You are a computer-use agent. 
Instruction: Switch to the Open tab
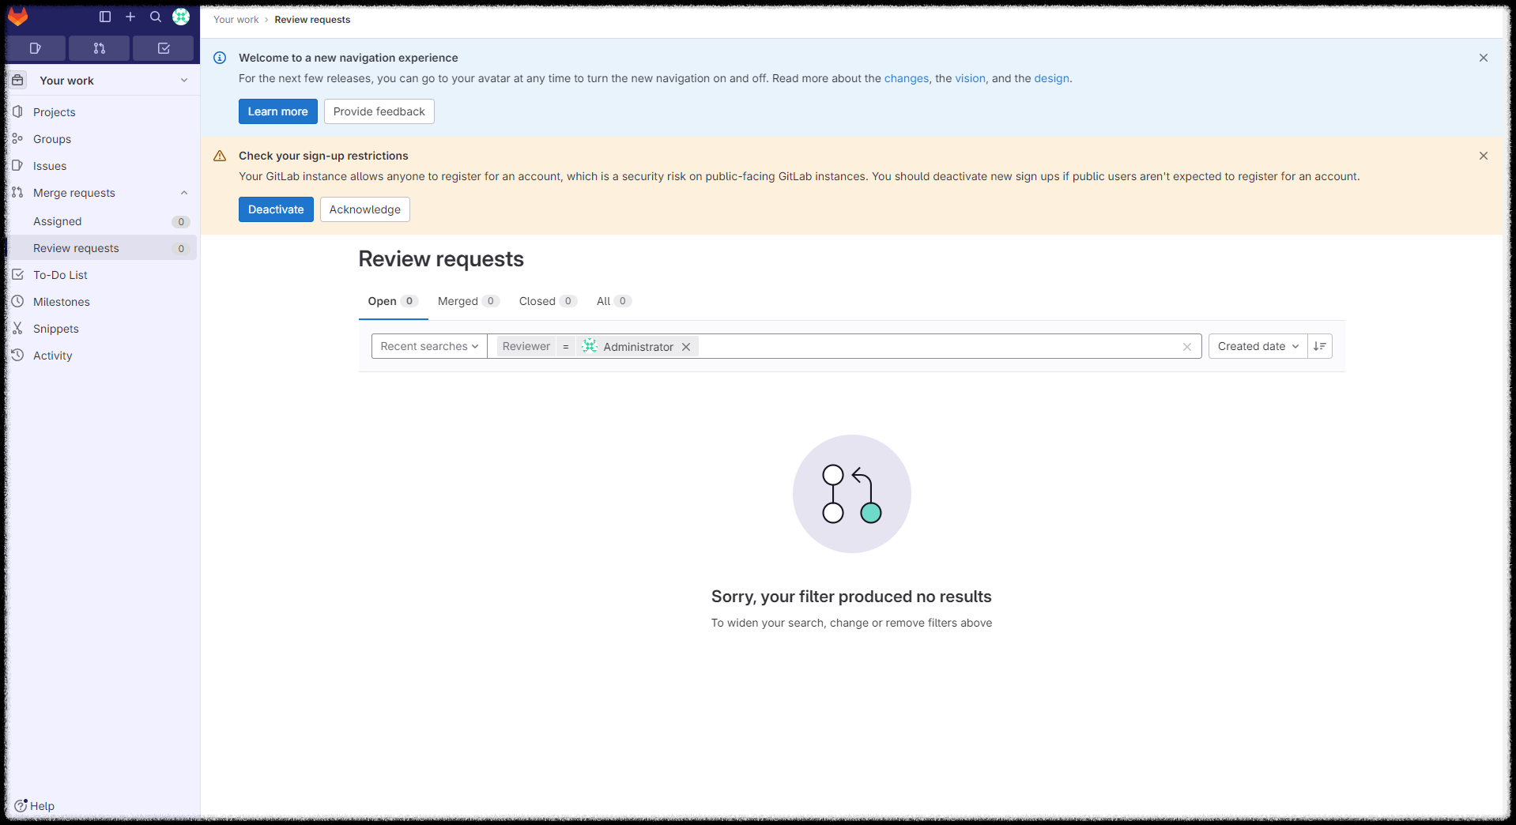pos(393,301)
